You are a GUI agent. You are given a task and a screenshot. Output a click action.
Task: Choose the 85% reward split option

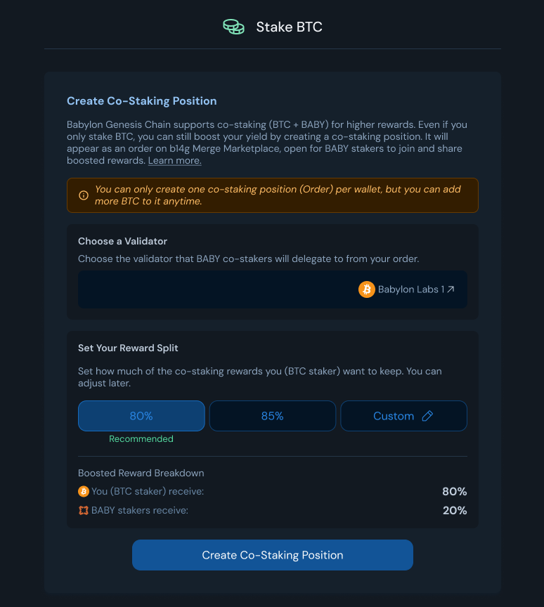(272, 416)
